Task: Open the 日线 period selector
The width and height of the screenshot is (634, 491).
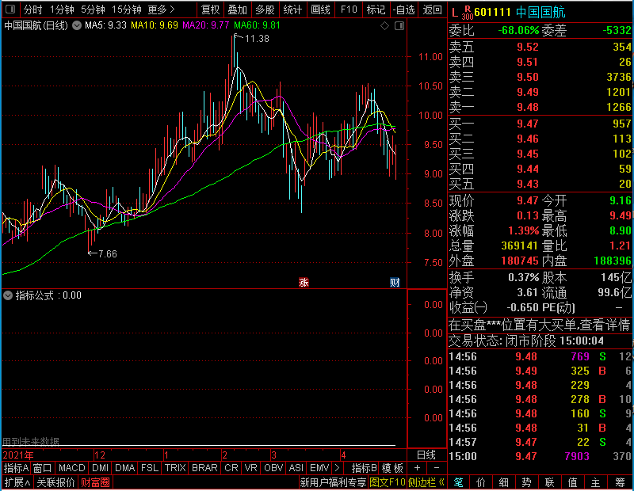Action: coord(426,455)
